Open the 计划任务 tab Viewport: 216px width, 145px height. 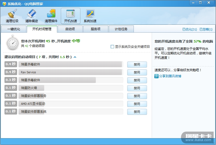coord(121,29)
